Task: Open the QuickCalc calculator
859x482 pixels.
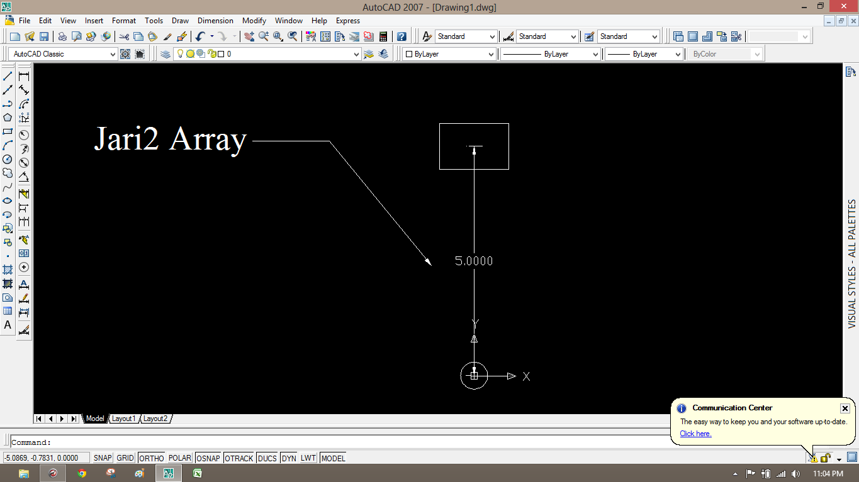Action: [383, 36]
